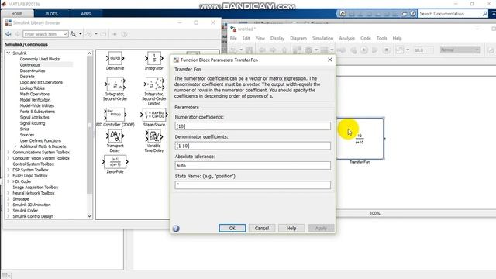Switch to the MATLAB APPS tab

(x=86, y=14)
